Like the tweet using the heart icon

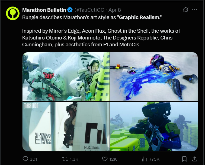point(105,159)
